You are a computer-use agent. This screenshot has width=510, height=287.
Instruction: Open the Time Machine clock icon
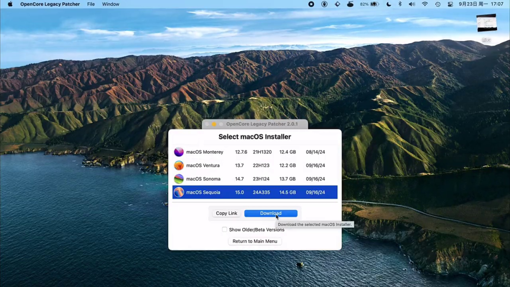point(438,4)
